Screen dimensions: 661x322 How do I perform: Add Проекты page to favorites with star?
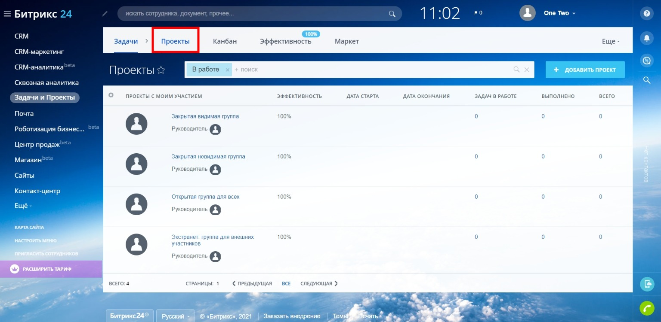tap(161, 70)
